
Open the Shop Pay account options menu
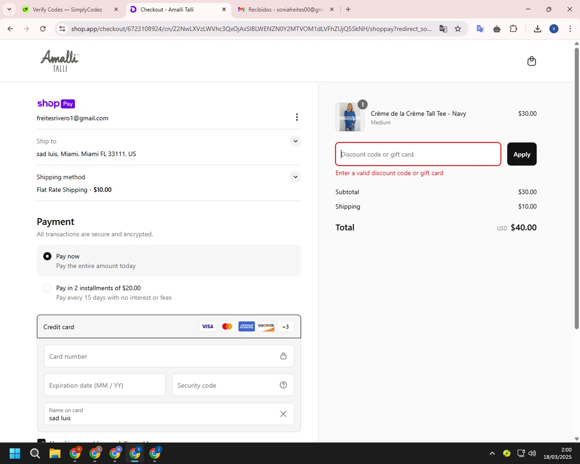(297, 117)
